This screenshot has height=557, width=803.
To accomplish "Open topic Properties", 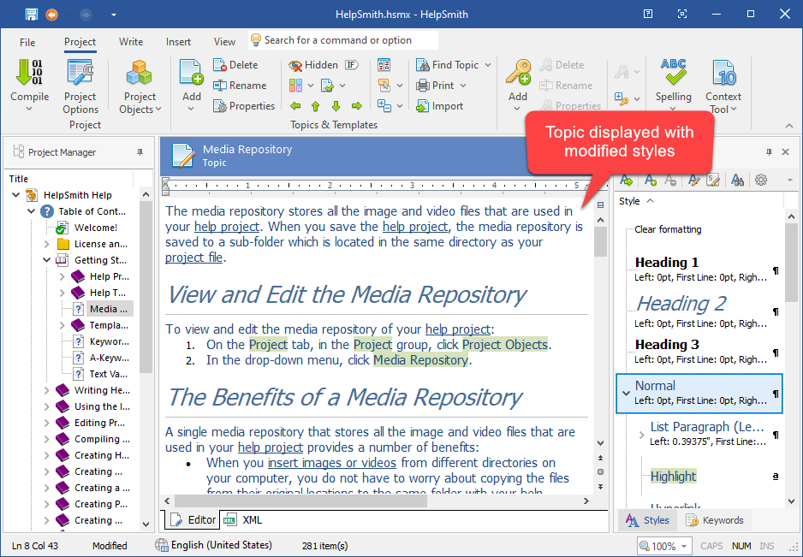I will (244, 106).
